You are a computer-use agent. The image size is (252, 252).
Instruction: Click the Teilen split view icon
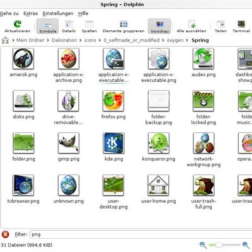(220, 24)
